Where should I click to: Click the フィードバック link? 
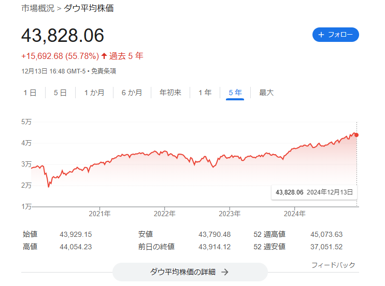(333, 265)
